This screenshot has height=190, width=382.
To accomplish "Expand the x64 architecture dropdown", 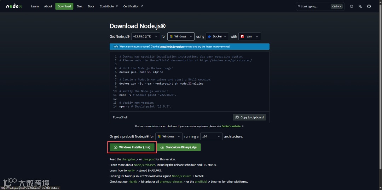I will point(212,136).
